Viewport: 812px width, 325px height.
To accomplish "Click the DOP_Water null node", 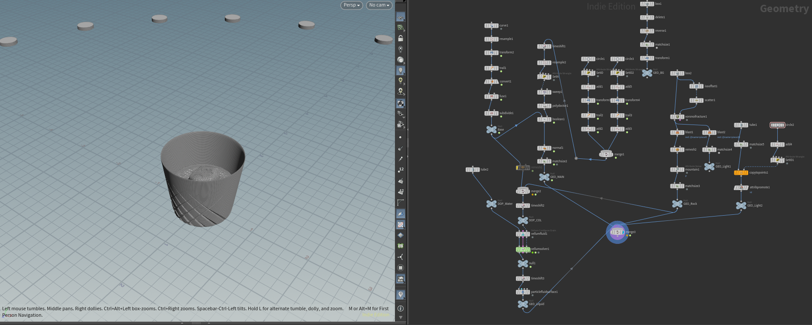I will (491, 204).
